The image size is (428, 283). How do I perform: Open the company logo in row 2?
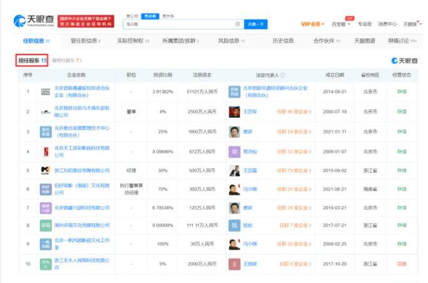46,111
